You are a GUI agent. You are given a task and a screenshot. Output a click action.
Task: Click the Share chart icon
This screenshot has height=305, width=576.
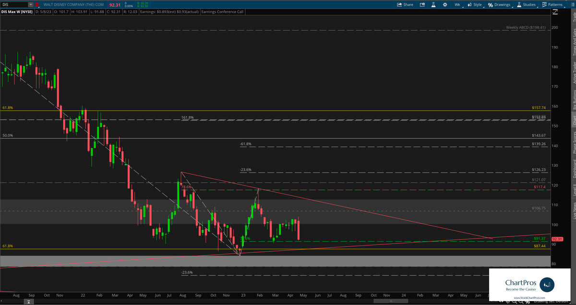pyautogui.click(x=400, y=4)
